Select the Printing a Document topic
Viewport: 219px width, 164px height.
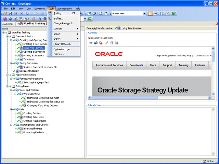tap(34, 55)
